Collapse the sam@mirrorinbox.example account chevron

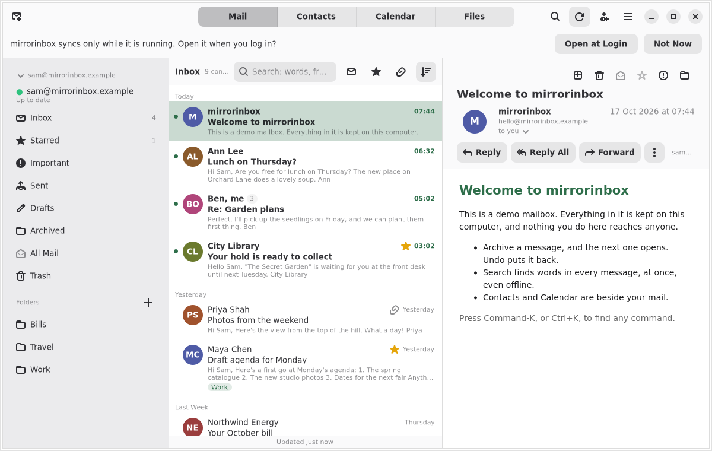click(21, 75)
